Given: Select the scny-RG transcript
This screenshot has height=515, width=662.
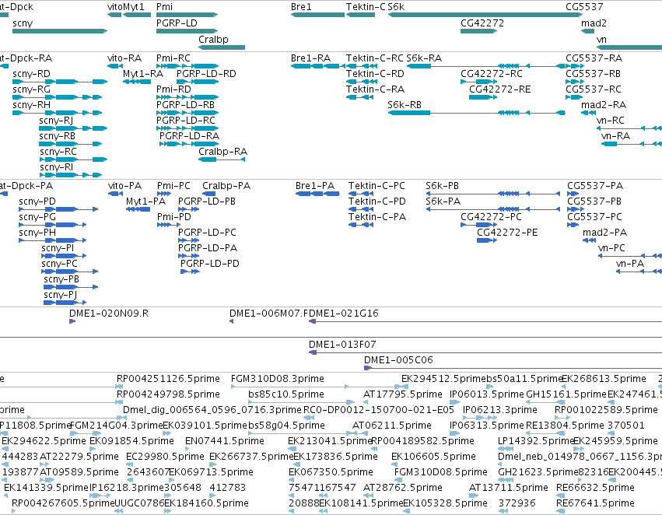Looking at the screenshot, I should click(x=58, y=97).
